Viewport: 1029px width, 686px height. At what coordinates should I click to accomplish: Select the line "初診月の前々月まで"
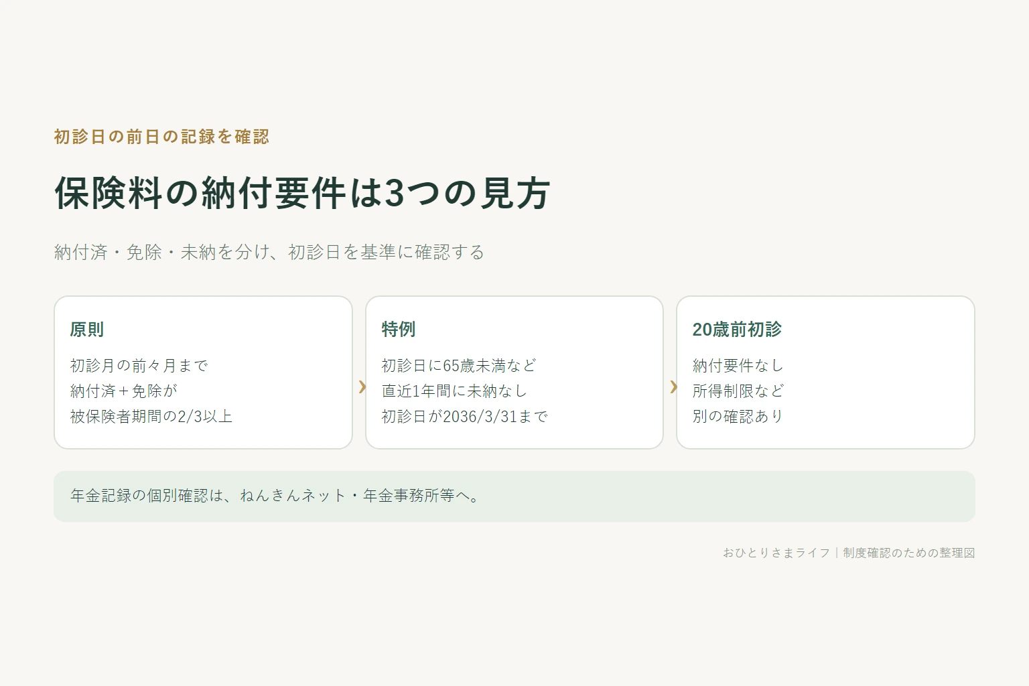139,366
